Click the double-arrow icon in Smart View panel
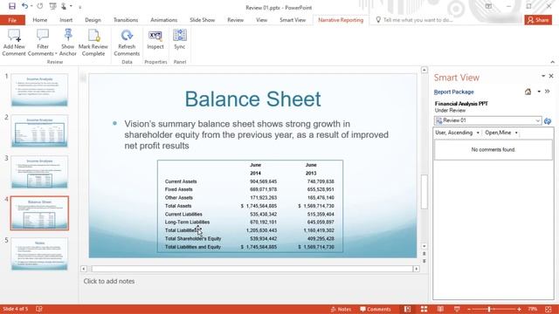 coord(548,92)
